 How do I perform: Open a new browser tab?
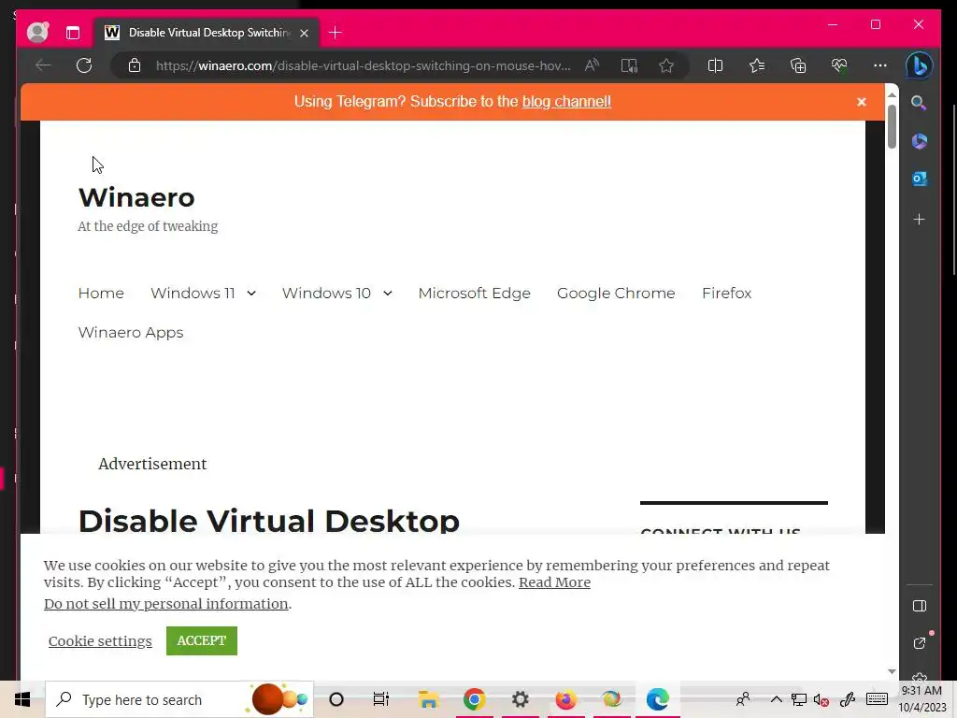pyautogui.click(x=336, y=33)
